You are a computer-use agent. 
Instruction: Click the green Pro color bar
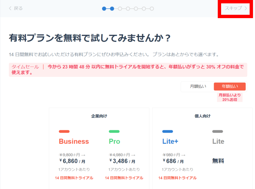point(114,131)
